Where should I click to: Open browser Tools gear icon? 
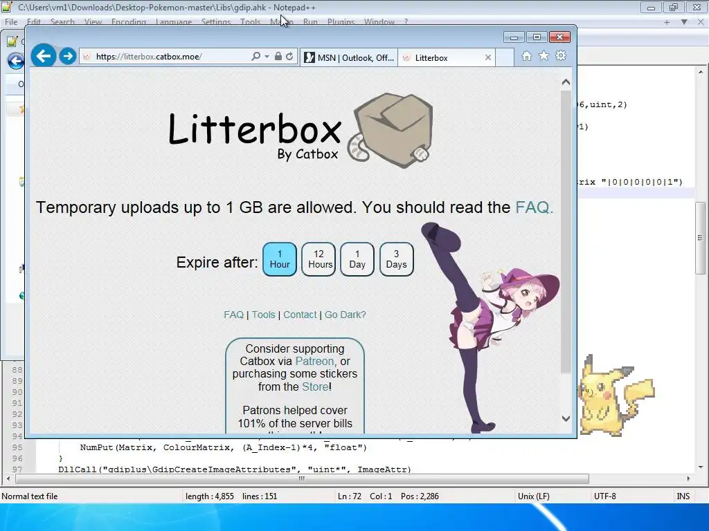pyautogui.click(x=561, y=56)
